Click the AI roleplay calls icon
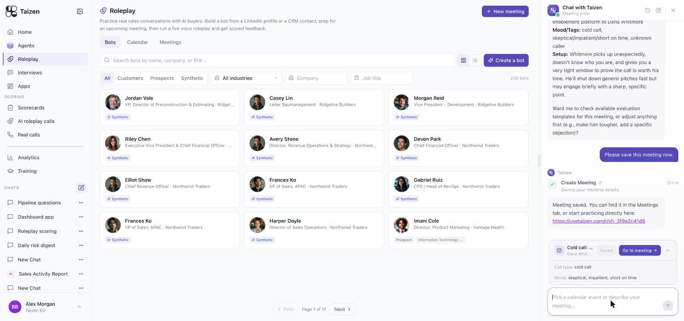This screenshot has height=321, width=684. tap(10, 121)
